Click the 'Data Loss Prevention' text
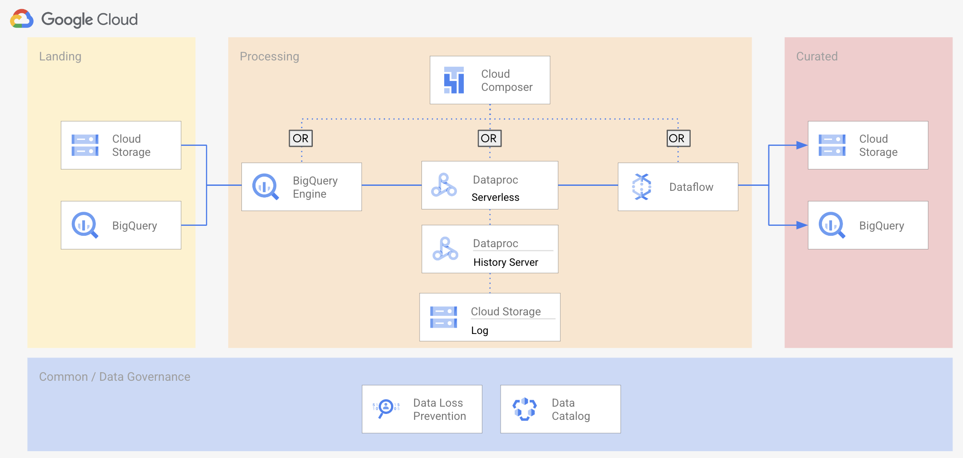The height and width of the screenshot is (458, 963). 440,409
